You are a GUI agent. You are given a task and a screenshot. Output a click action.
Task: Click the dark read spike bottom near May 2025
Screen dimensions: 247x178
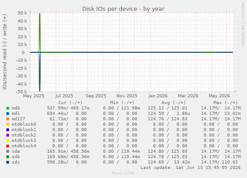tap(40, 91)
